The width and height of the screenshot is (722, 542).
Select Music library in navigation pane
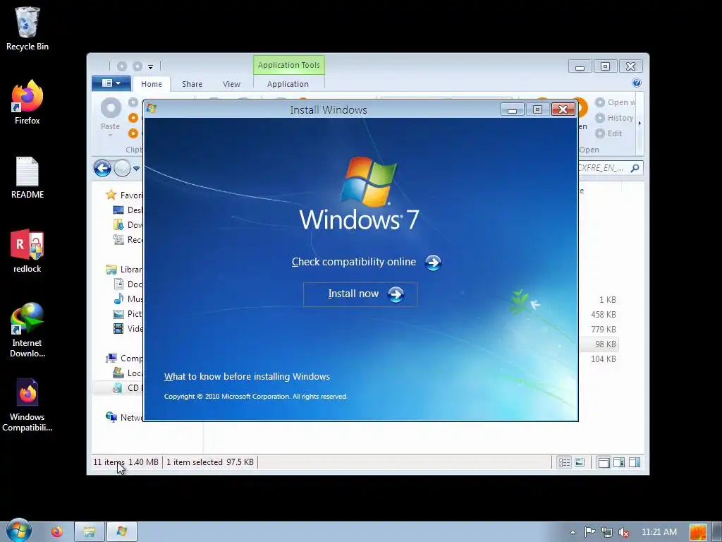(128, 299)
